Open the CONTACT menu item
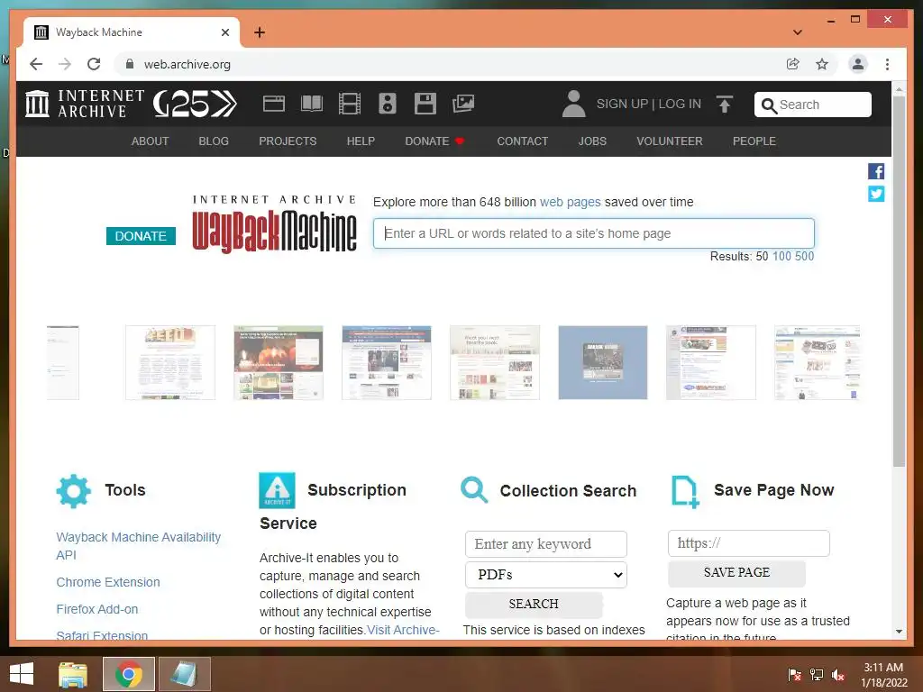This screenshot has width=923, height=692. [x=522, y=141]
